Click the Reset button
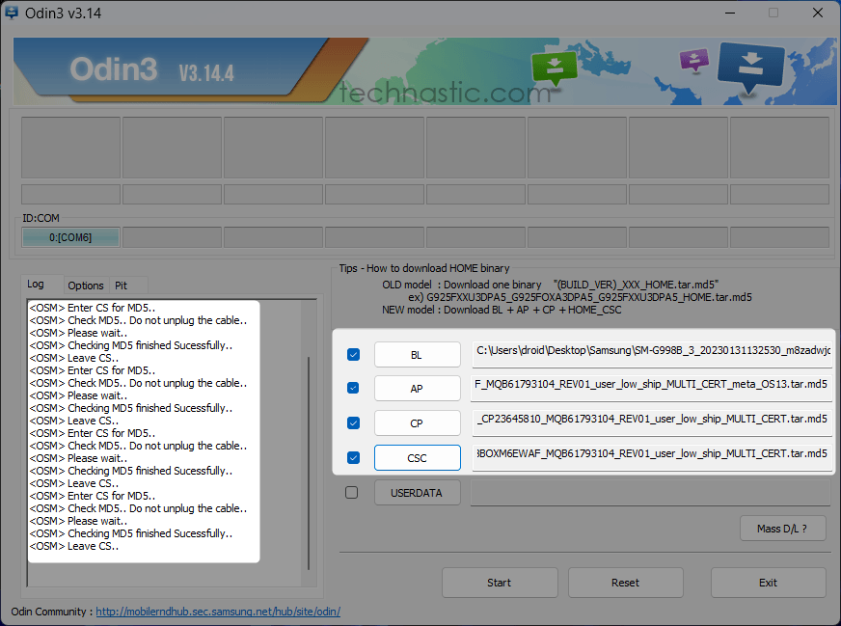Viewport: 841px width, 626px height. [x=625, y=583]
